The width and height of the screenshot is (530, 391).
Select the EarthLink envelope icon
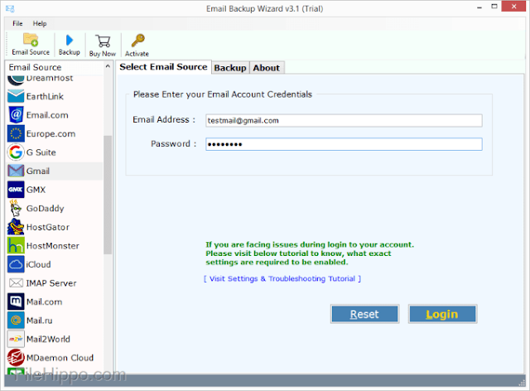16,96
